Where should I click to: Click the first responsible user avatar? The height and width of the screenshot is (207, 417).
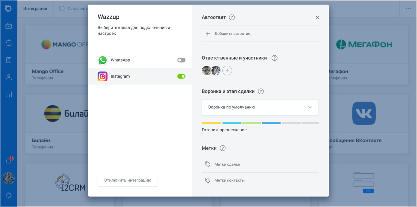206,71
